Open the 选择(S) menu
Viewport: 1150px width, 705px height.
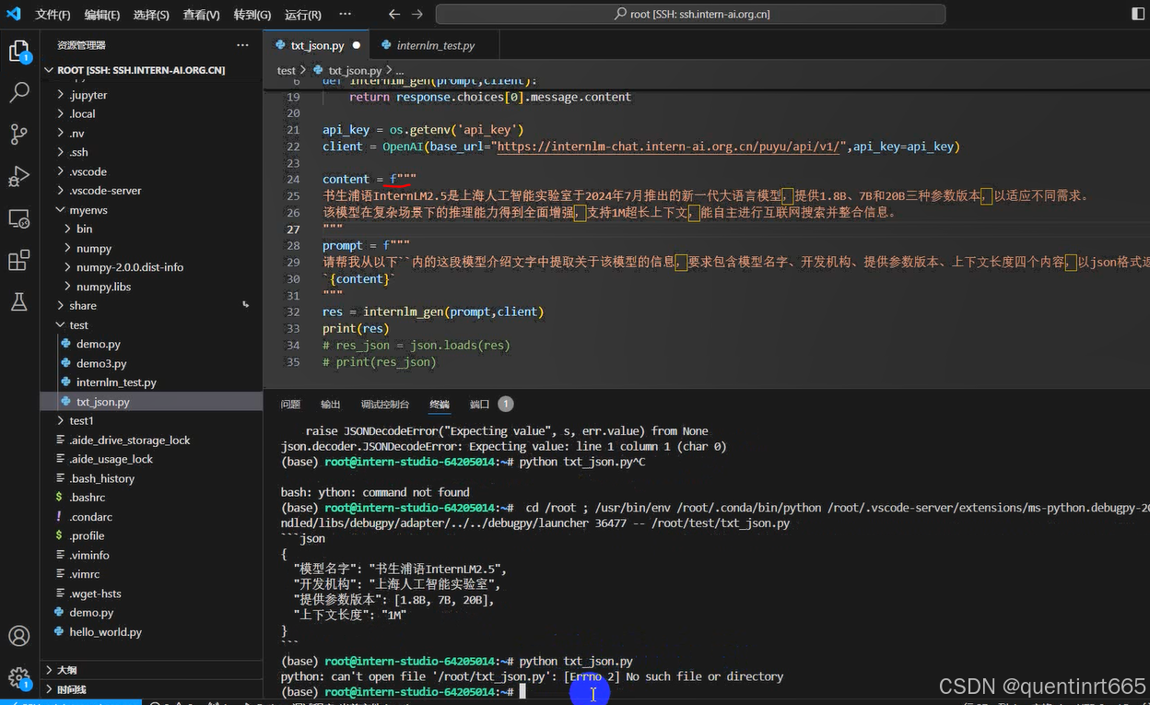point(151,15)
